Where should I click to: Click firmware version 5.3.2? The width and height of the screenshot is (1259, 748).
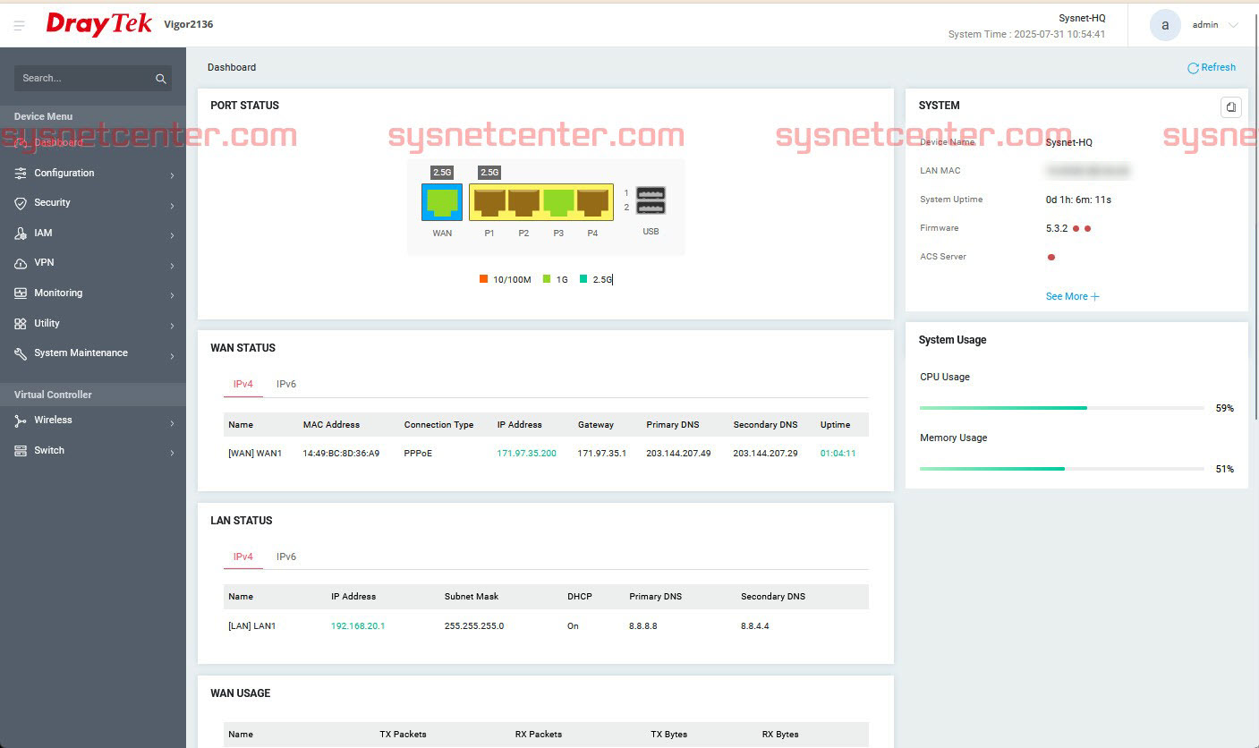pos(1057,228)
